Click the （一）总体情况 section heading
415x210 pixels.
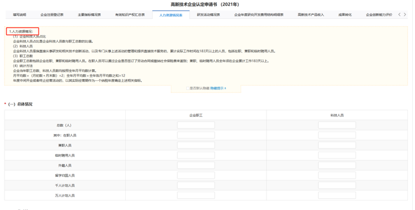click(x=20, y=104)
